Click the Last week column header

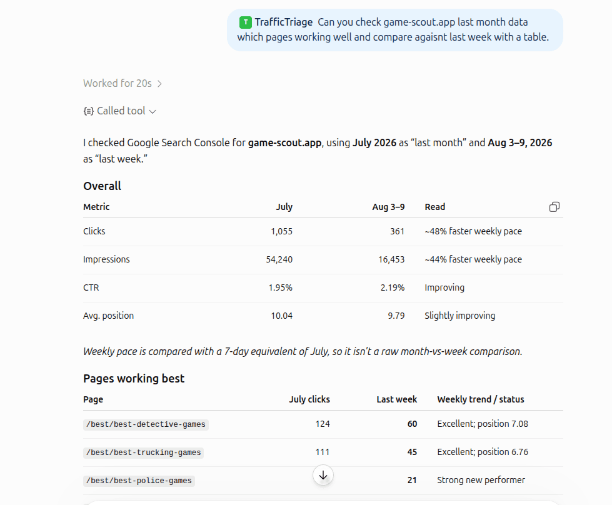397,399
